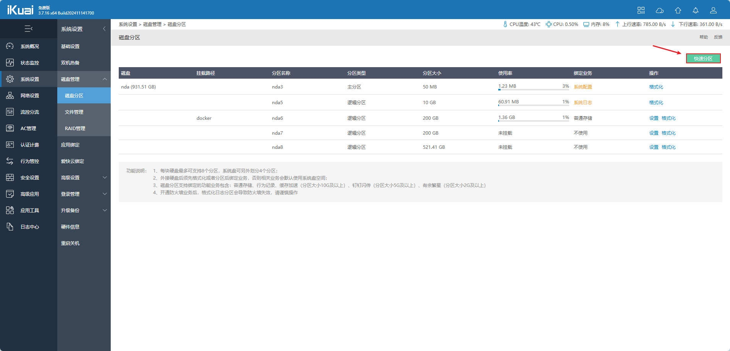Collapse the 磁盘管理 submenu

(105, 79)
